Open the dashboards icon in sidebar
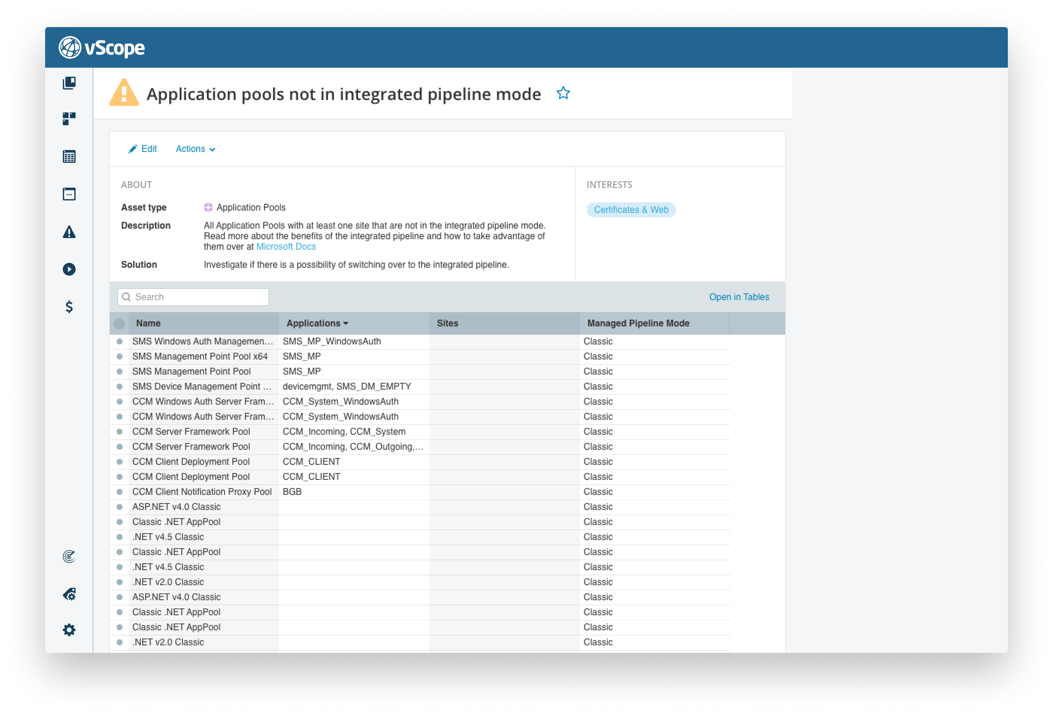 pyautogui.click(x=69, y=119)
